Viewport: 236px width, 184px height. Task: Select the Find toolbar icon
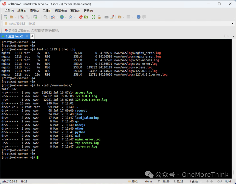tap(46, 17)
